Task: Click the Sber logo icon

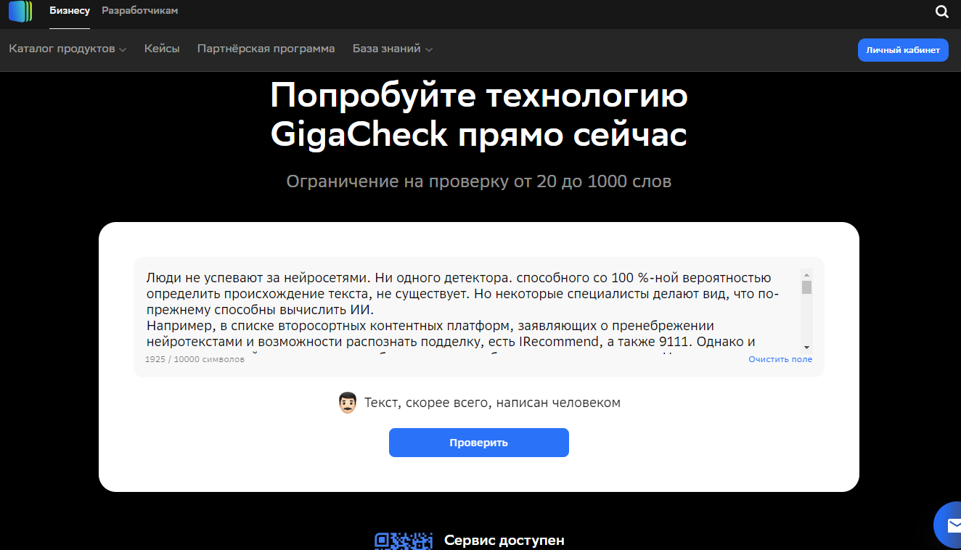Action: point(20,12)
